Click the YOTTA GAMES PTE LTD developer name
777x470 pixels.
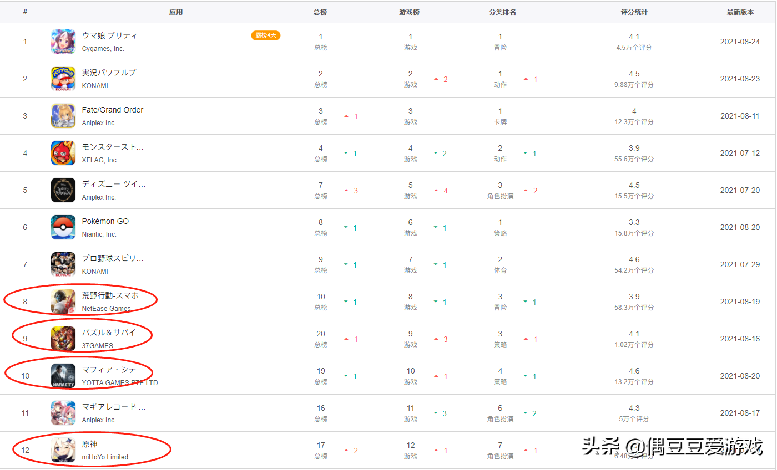click(120, 383)
